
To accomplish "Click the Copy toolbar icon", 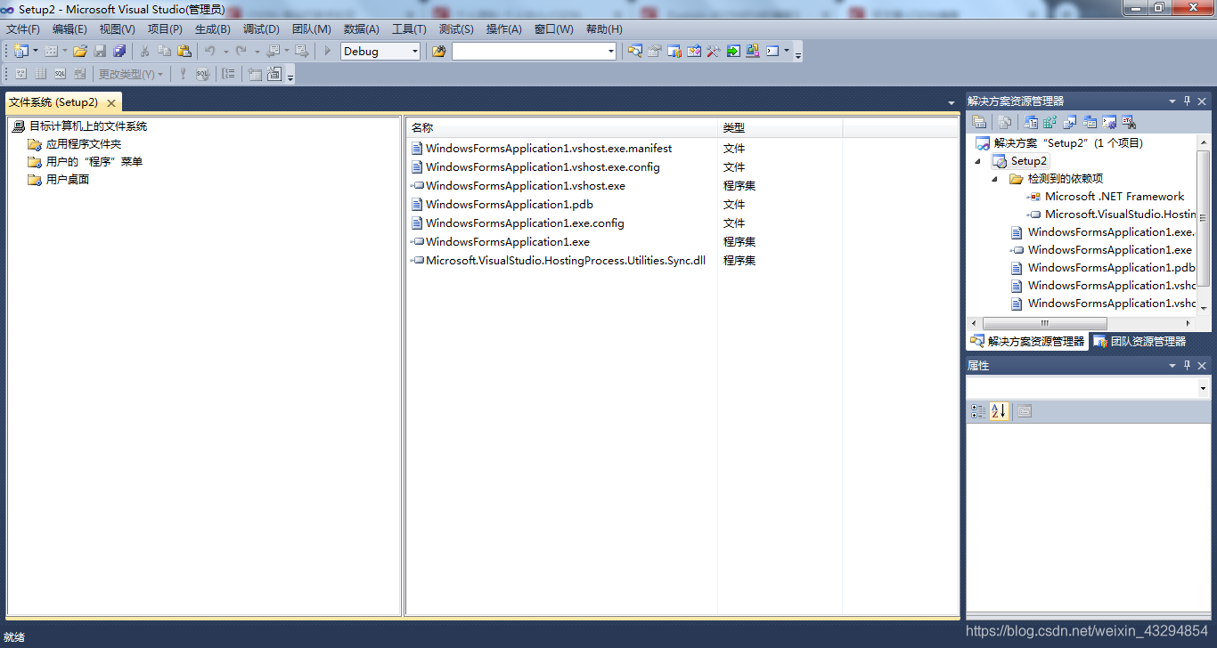I will click(164, 51).
